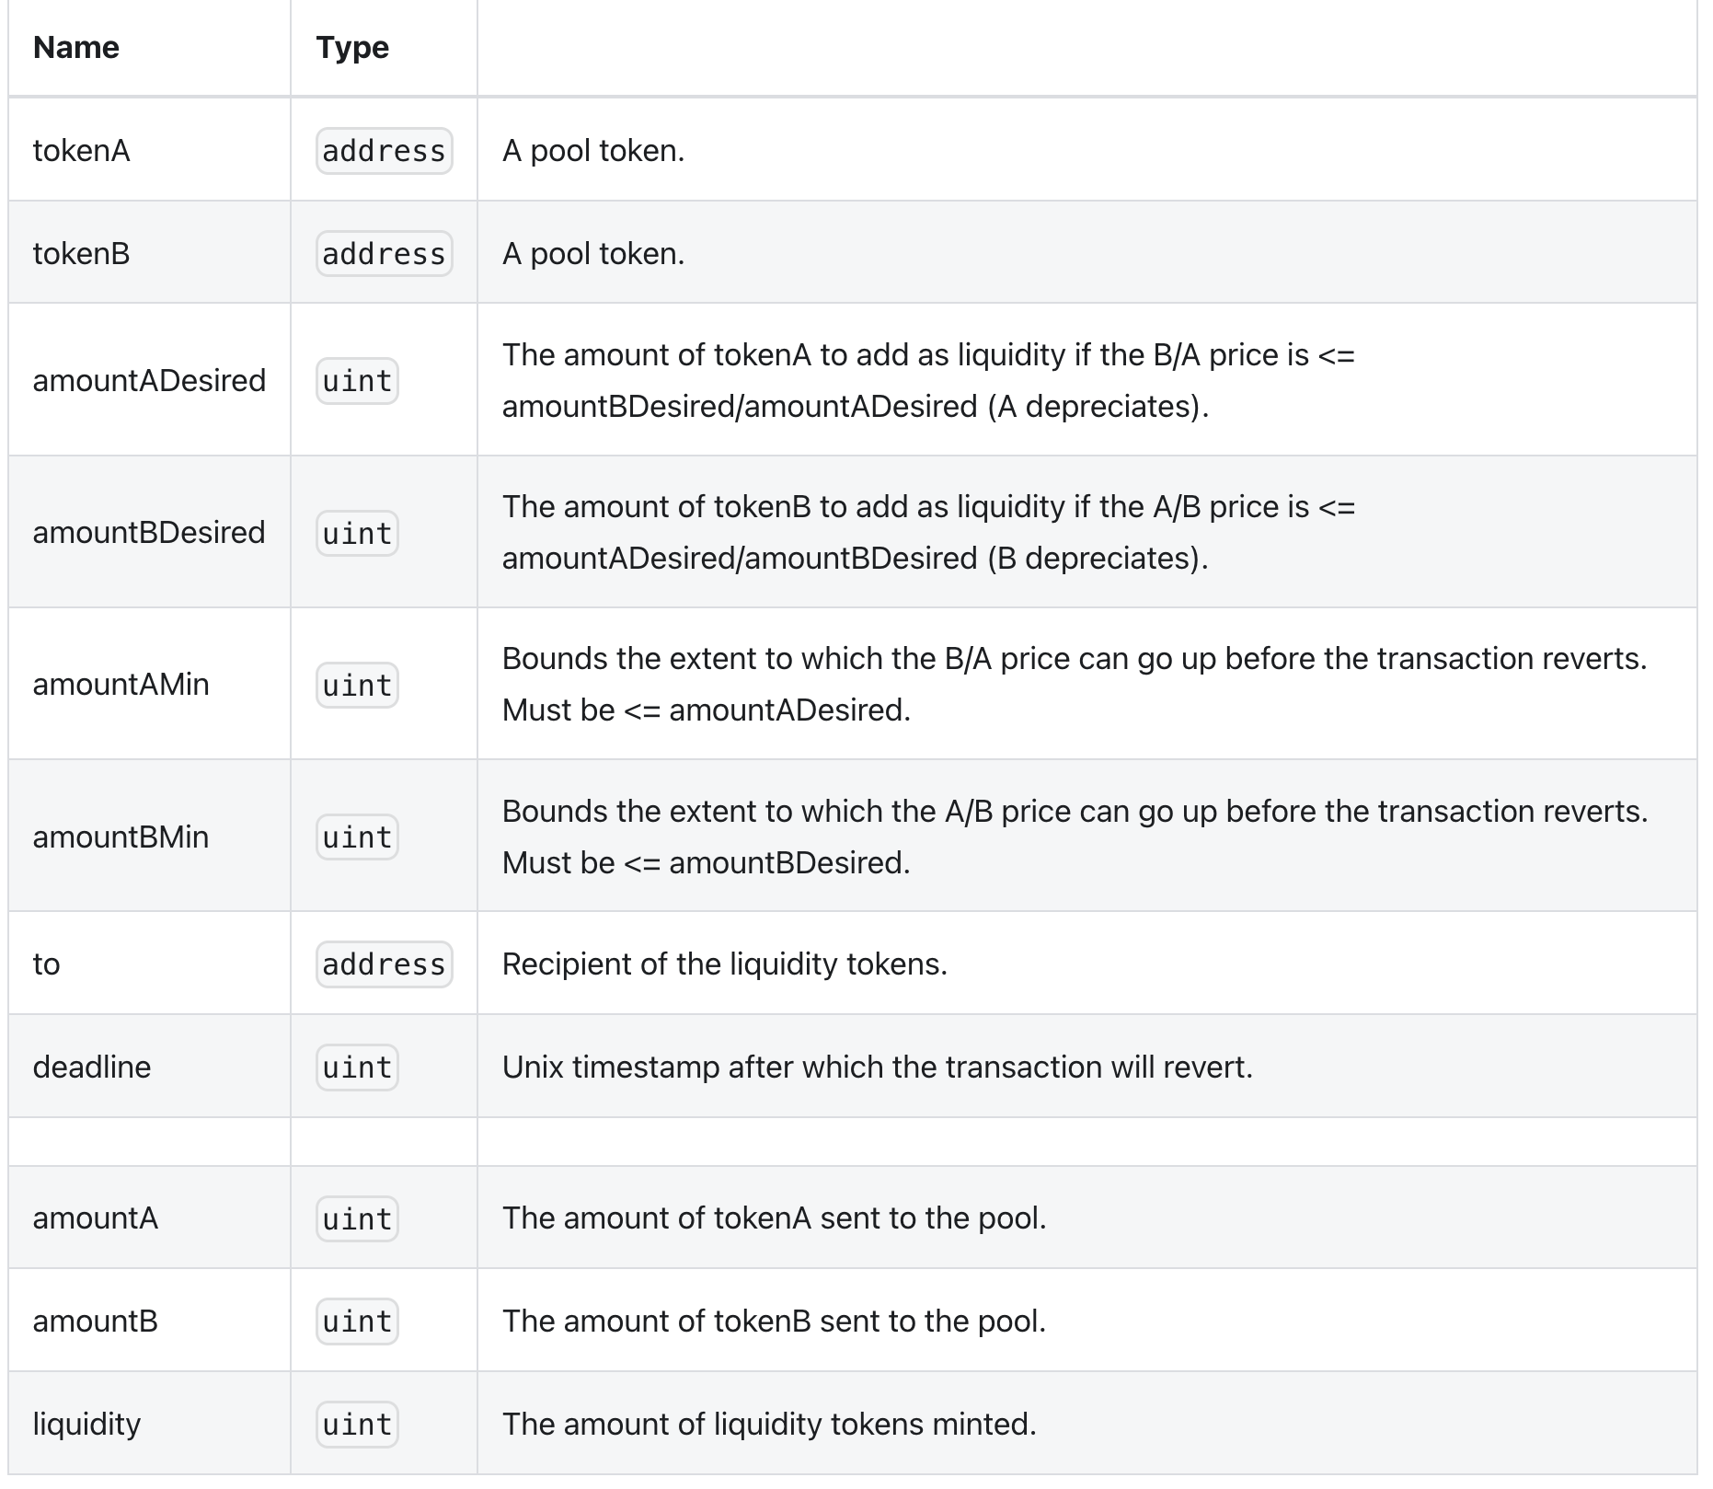Select the liquidity name cell
This screenshot has width=1713, height=1489.
(150, 1424)
